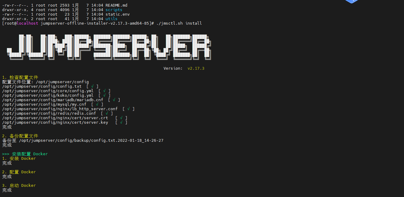Image resolution: width=404 pixels, height=197 pixels.
Task: Click the 完成 text under 安装 Docker
Action: tap(7, 163)
